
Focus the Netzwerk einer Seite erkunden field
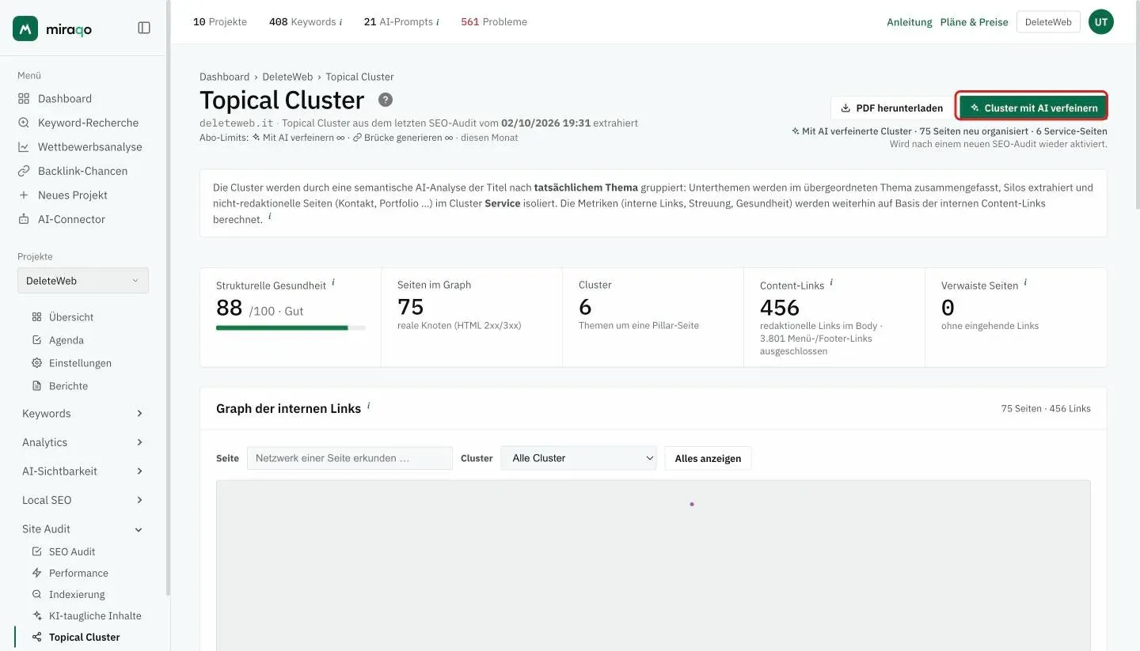[x=350, y=458]
